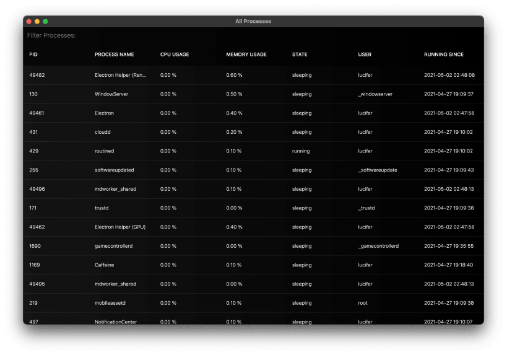Sort by PROCESS NAME column header
This screenshot has width=507, height=355.
tap(114, 55)
